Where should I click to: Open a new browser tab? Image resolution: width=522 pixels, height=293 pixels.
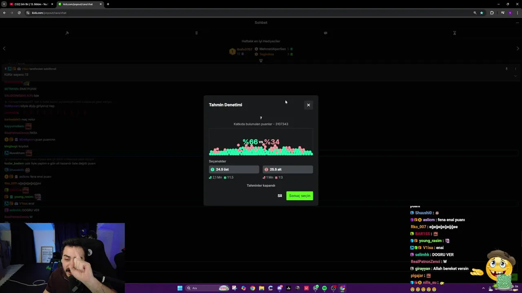click(108, 4)
